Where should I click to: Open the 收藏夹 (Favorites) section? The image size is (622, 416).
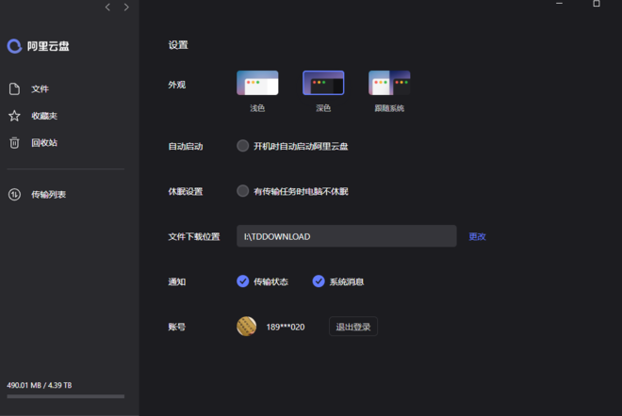coord(44,116)
